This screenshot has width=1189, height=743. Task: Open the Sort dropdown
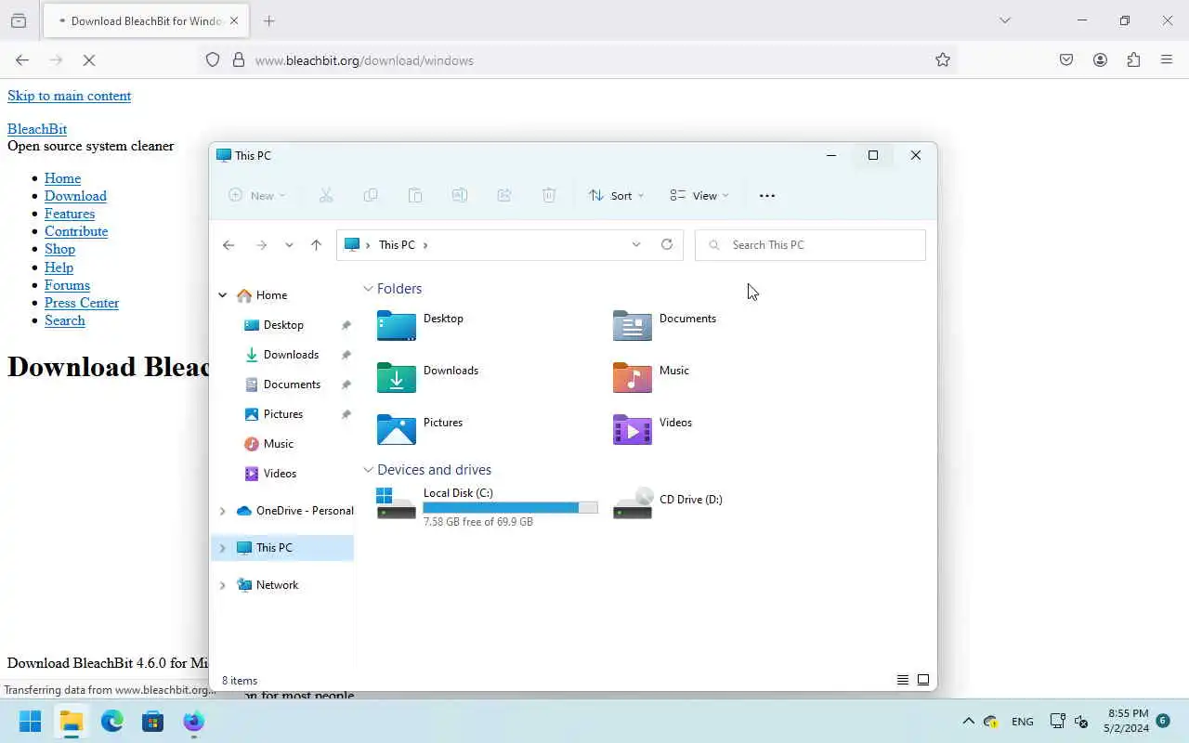point(617,195)
